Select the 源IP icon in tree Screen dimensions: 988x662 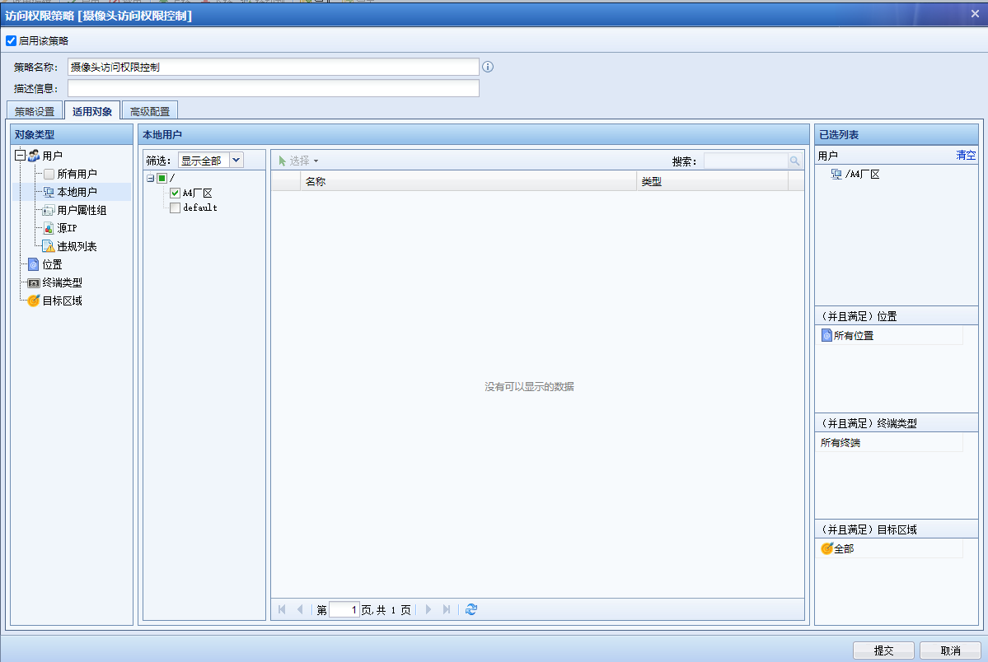coord(49,228)
